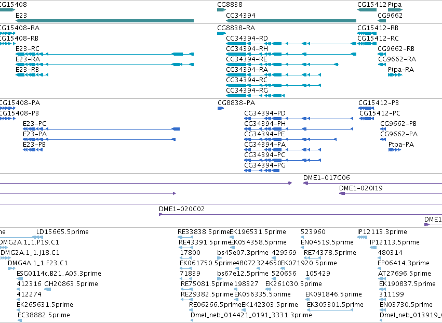Image resolution: width=442 pixels, height=323 pixels.
Task: Select transcript label CG34394-RD
Action: [x=247, y=38]
